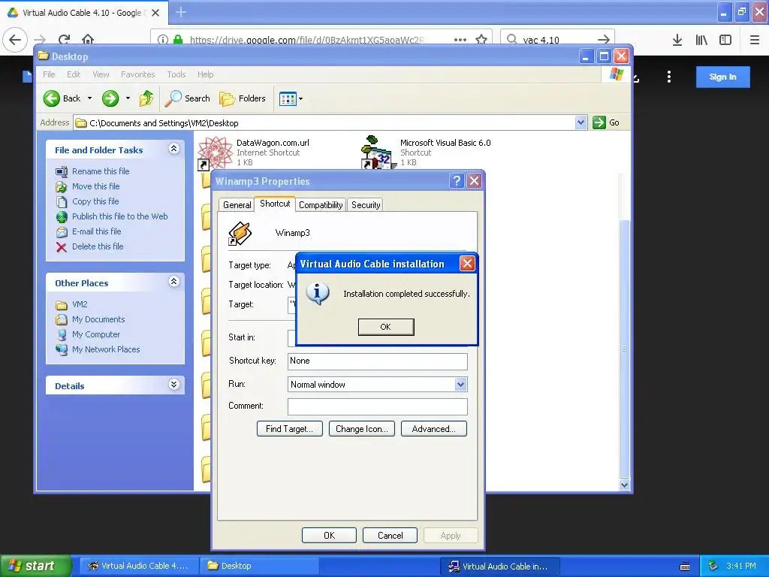The height and width of the screenshot is (577, 769).
Task: Open the View menu in Desktop window
Action: [101, 74]
